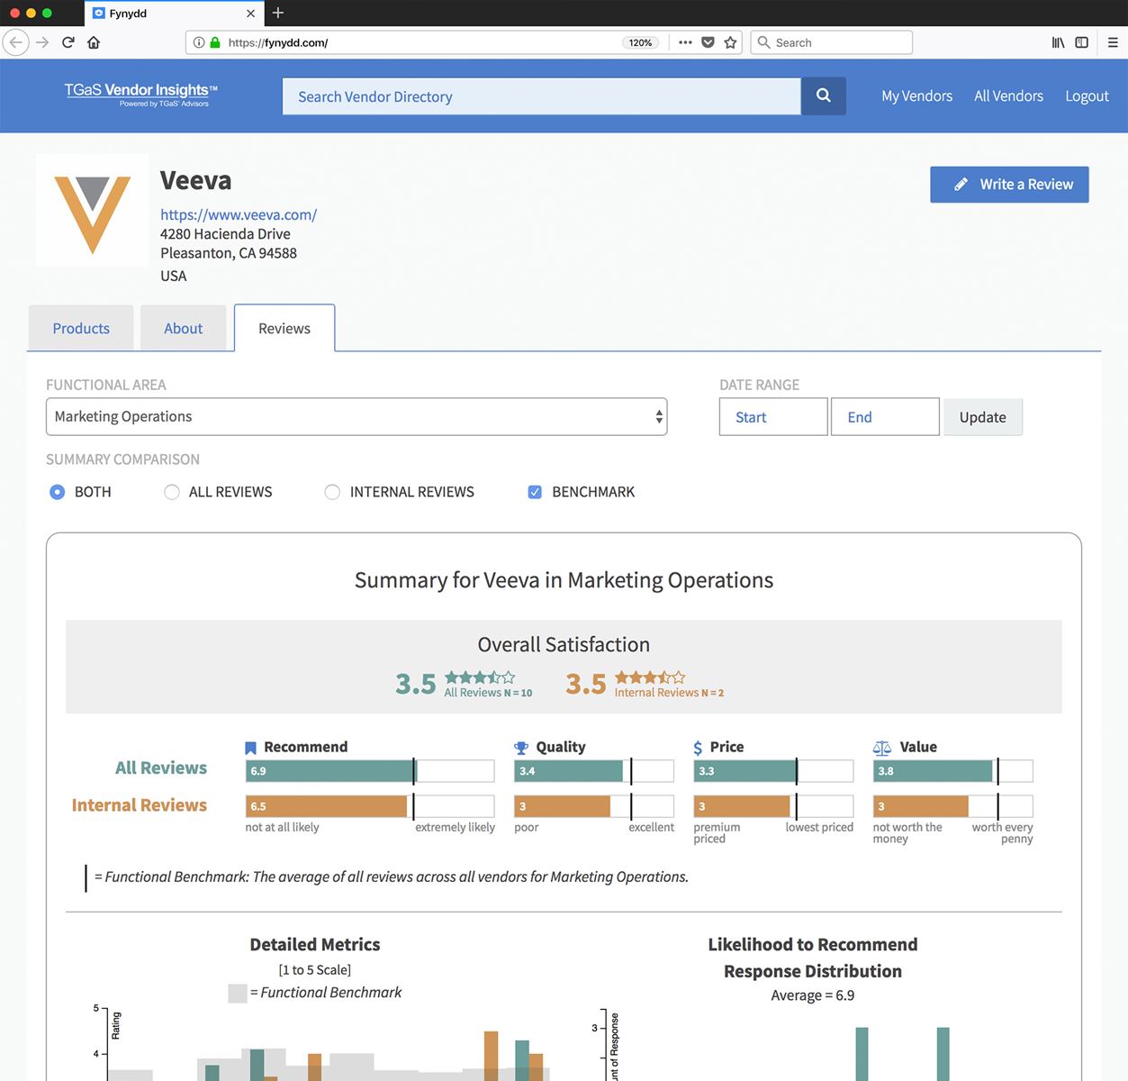
Task: Click the Pocket save icon
Action: [708, 42]
